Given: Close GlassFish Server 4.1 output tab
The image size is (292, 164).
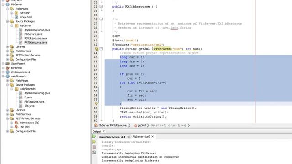Looking at the screenshot, I should click(x=129, y=137).
